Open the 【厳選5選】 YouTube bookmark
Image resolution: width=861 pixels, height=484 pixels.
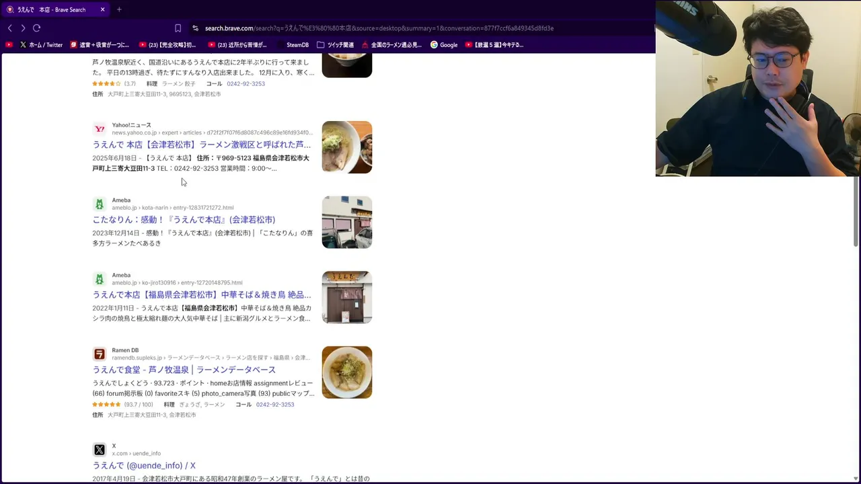click(x=494, y=45)
